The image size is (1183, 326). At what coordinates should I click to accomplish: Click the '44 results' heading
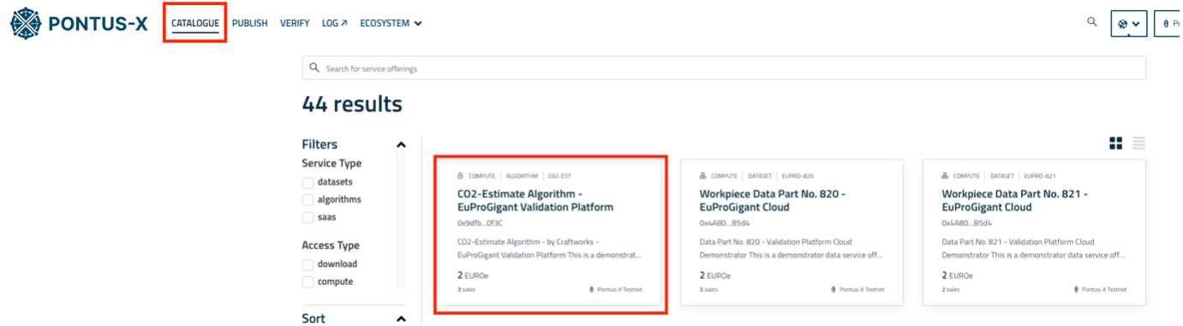tap(352, 104)
